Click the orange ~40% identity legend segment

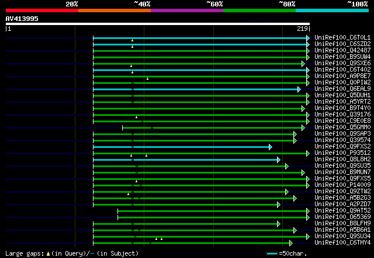tap(115, 10)
